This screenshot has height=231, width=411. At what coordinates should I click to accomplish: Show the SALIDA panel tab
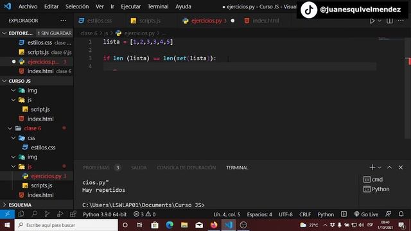pyautogui.click(x=139, y=167)
